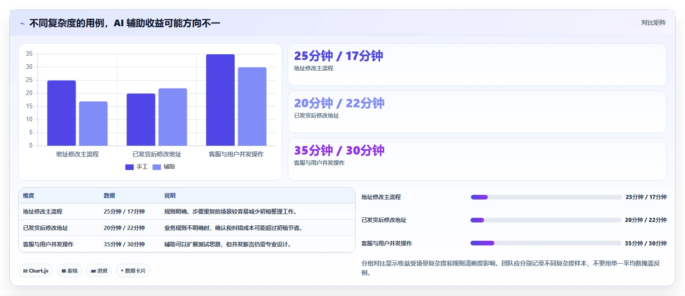Click the lightning icon beside the panel title

click(22, 23)
